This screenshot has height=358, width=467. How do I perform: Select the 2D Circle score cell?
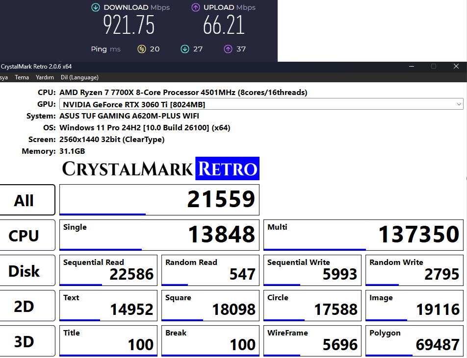pyautogui.click(x=312, y=306)
